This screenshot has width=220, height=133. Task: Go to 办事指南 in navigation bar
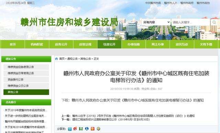134,44
